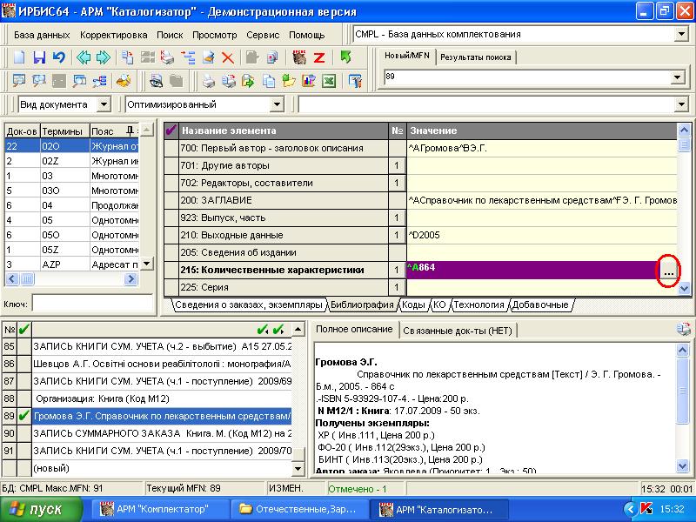
Task: Click checkmark in records list column header
Action: click(x=23, y=328)
